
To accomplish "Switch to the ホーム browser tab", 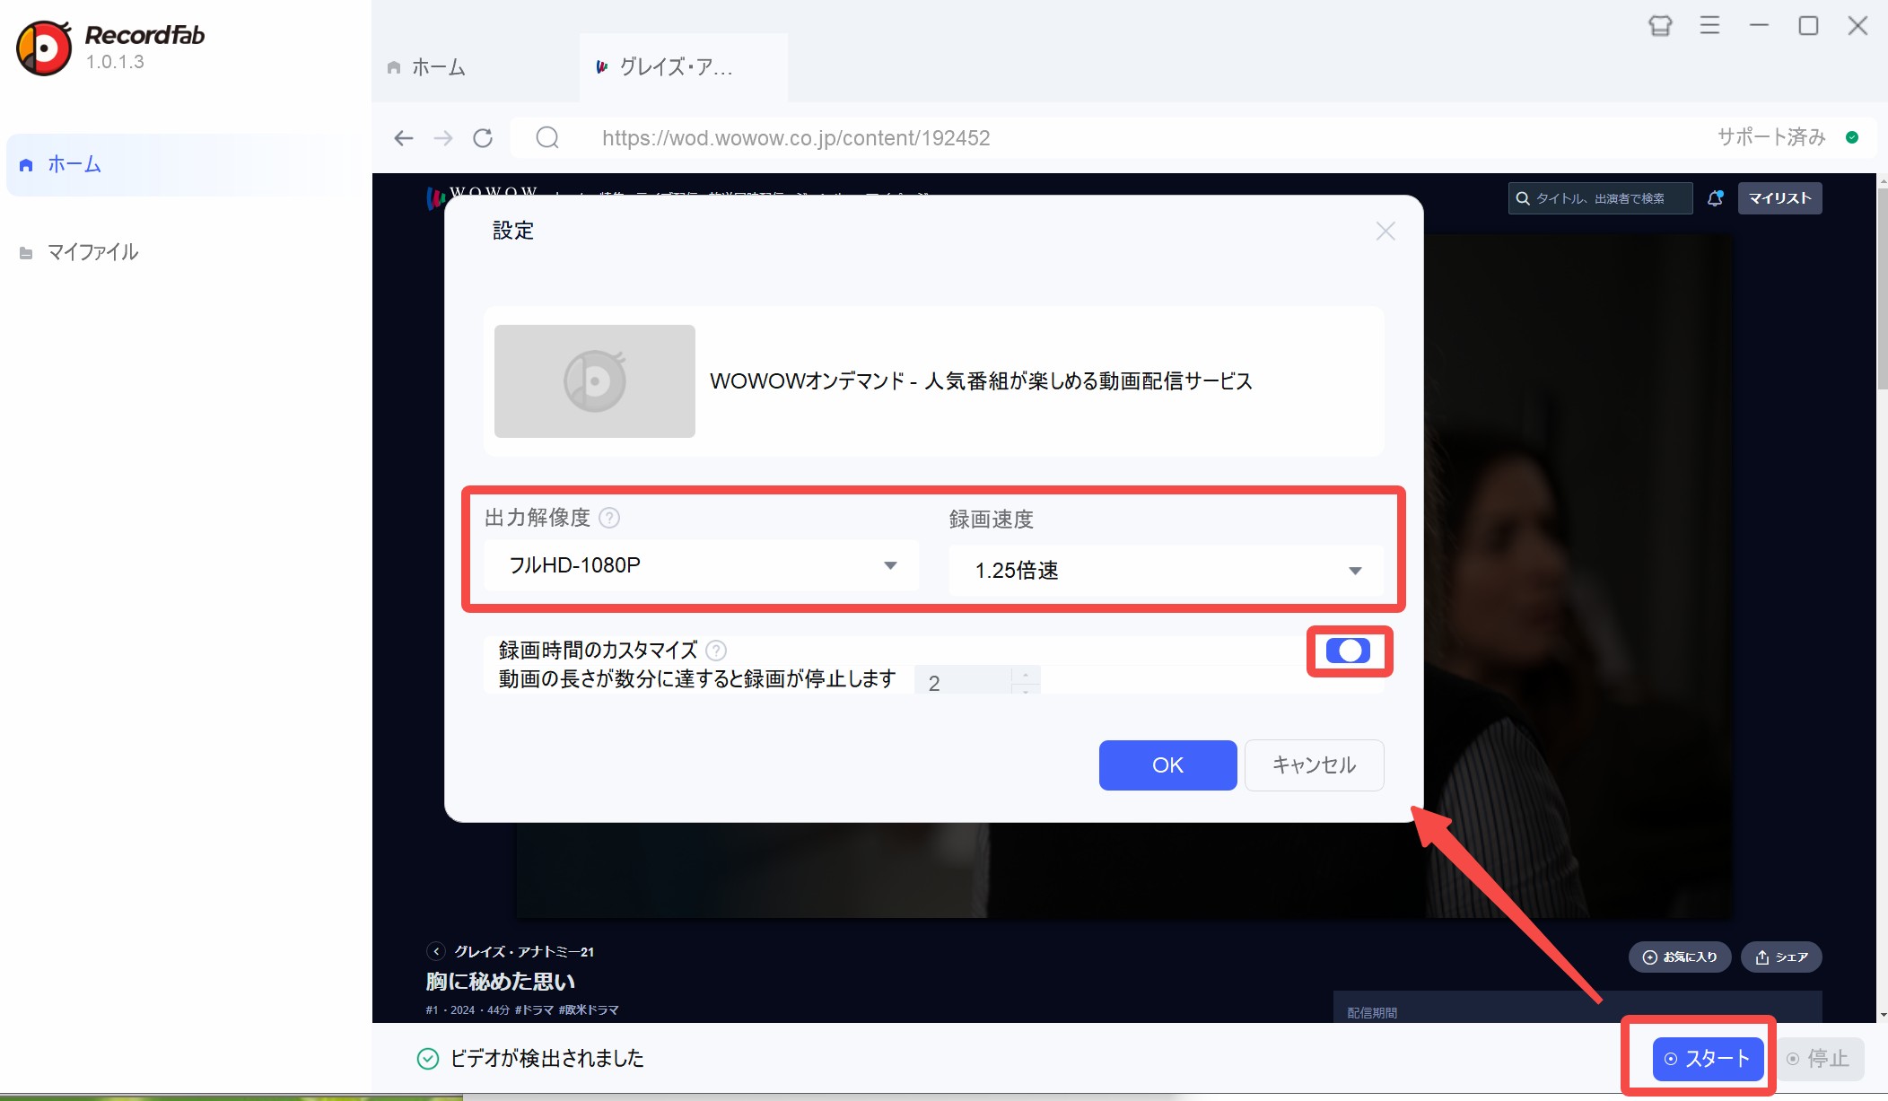I will click(475, 67).
